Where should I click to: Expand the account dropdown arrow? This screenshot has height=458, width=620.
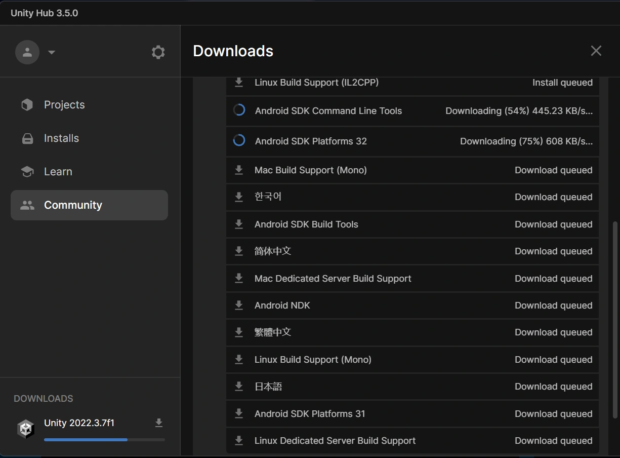click(x=51, y=52)
